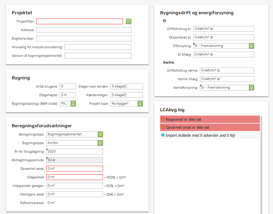Click the Varme tillæg input field

tap(227, 79)
